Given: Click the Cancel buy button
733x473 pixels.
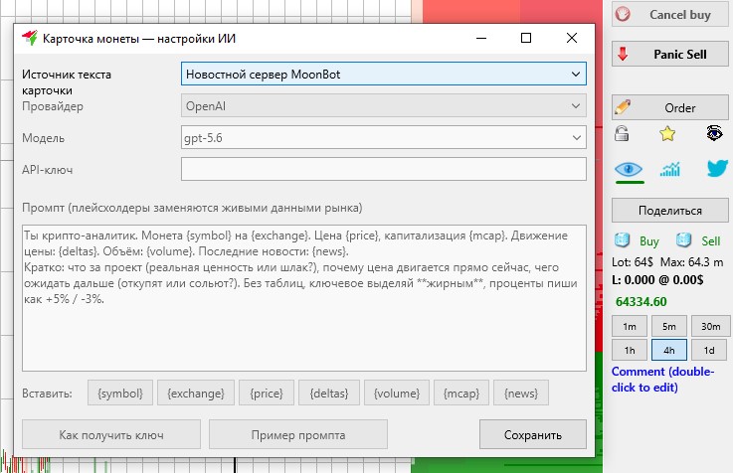Looking at the screenshot, I should (670, 15).
